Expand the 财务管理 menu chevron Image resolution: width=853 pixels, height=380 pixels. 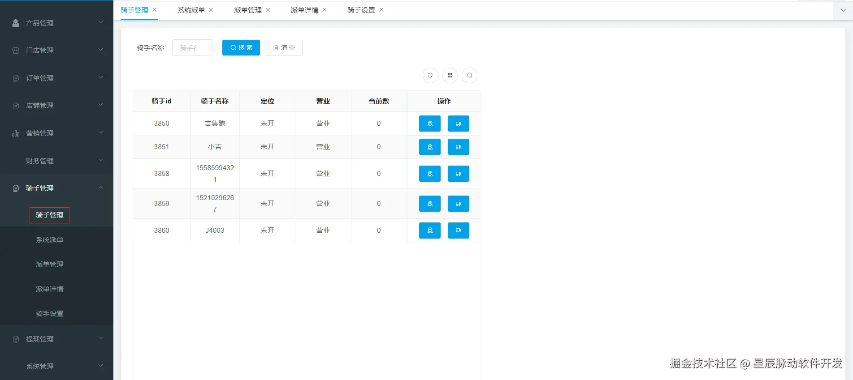[101, 160]
